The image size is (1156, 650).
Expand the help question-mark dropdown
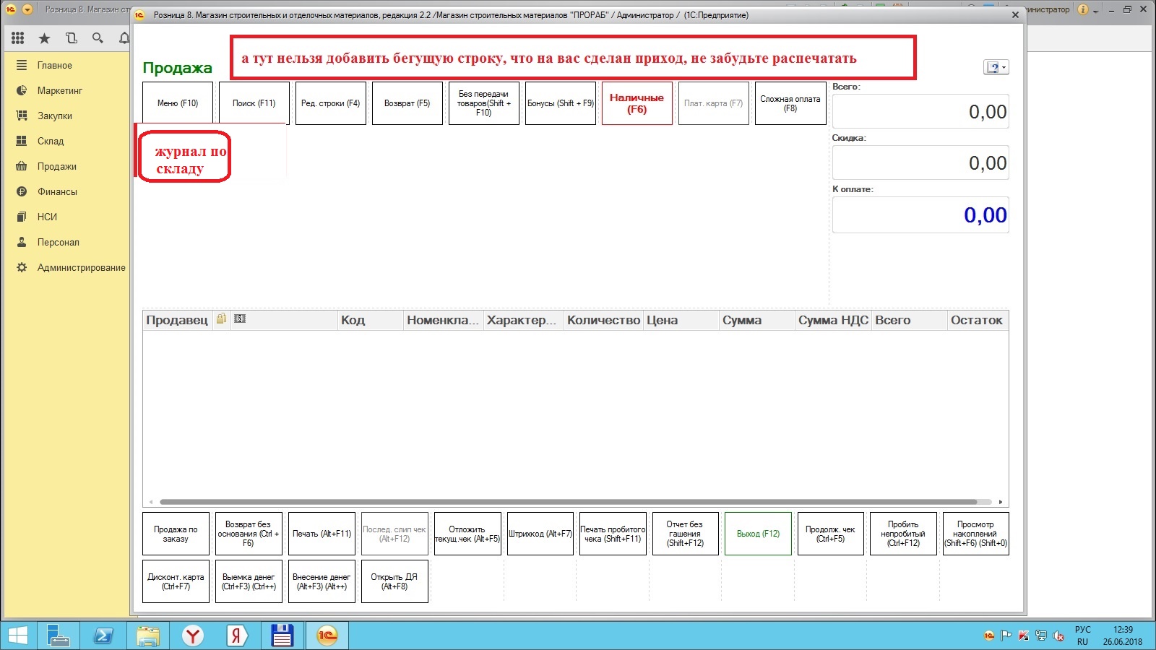coord(996,67)
